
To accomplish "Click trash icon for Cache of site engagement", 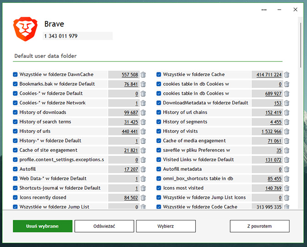I will pos(143,150).
